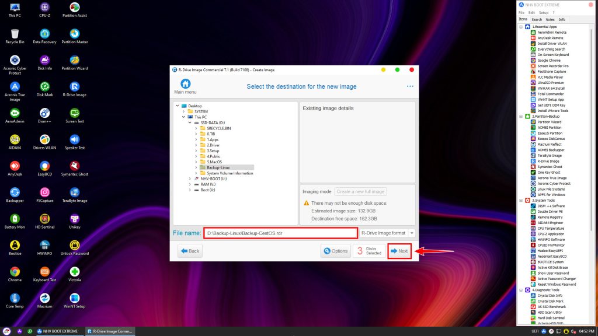The height and width of the screenshot is (336, 598).
Task: Click the taskbar clock showing 04:52 PM
Action: [586, 331]
